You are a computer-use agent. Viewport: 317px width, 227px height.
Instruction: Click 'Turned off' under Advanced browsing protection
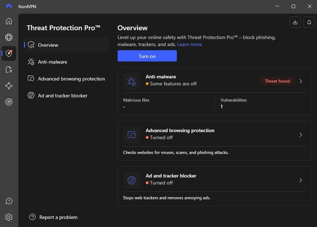161,137
